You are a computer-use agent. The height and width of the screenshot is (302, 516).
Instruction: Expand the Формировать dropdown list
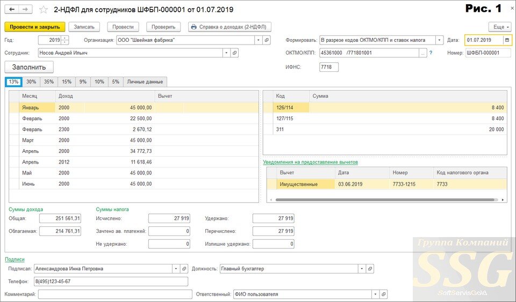point(439,40)
